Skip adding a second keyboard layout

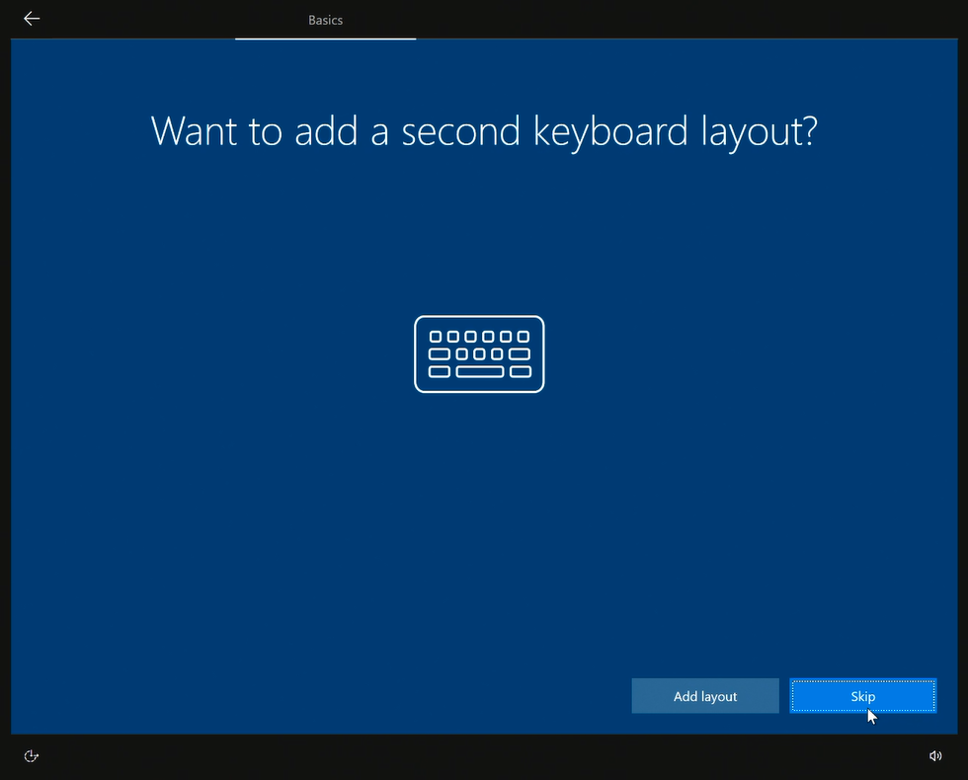(x=862, y=696)
